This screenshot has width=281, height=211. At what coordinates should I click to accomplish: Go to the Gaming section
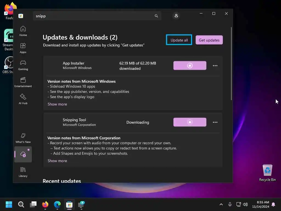(23, 65)
